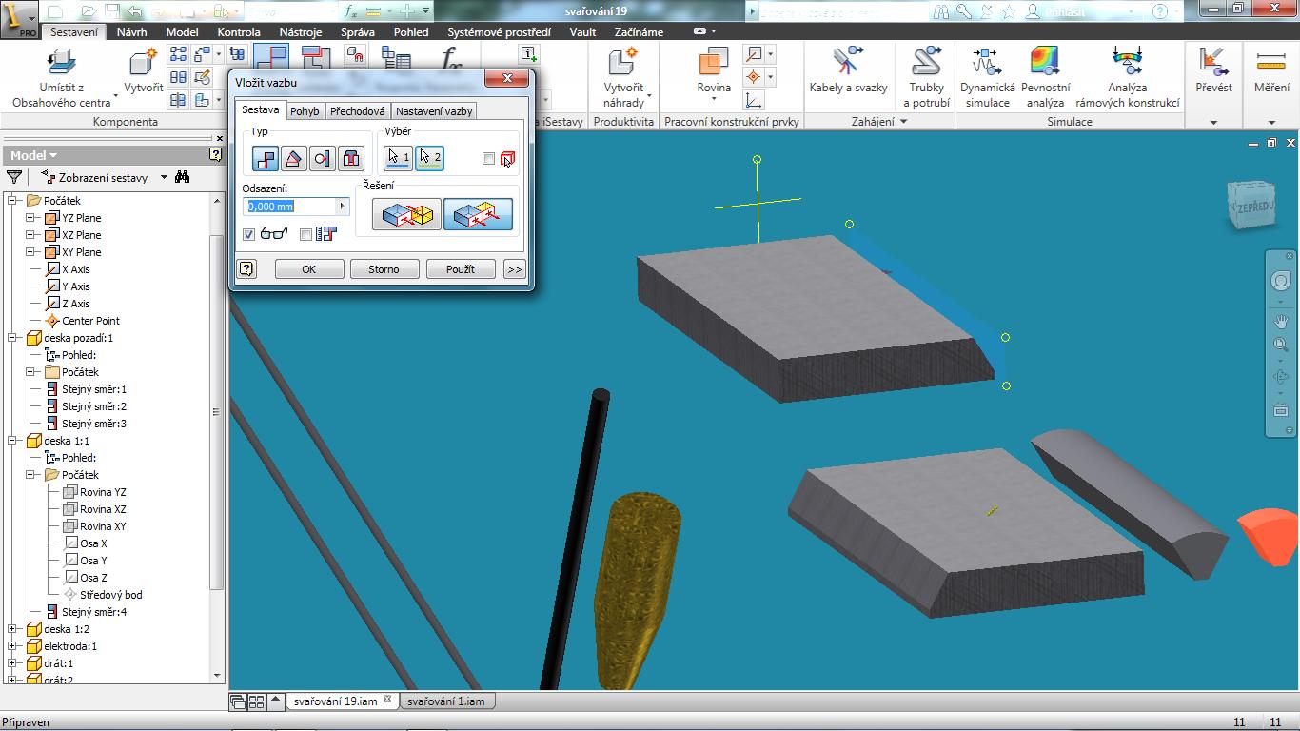
Task: Open the Vault ribbon tab
Action: (x=582, y=31)
